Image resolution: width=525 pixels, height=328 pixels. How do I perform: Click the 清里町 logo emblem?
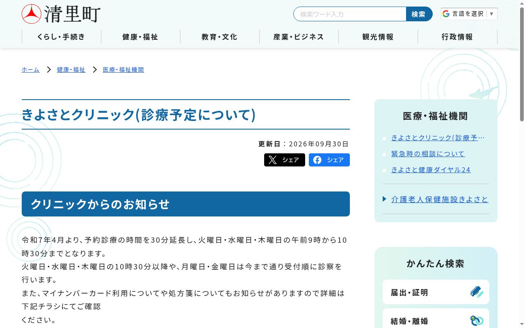[32, 14]
